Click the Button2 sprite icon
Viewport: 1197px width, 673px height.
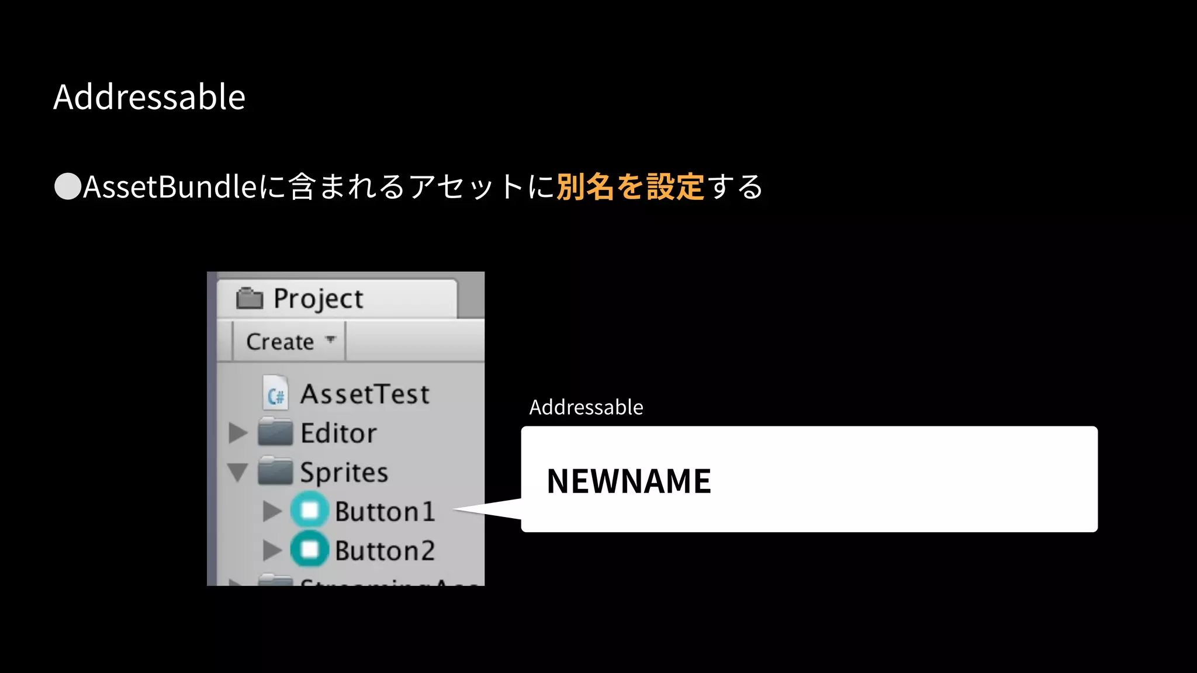click(310, 549)
